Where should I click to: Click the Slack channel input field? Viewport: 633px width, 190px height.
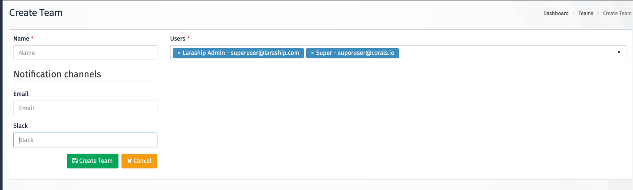pyautogui.click(x=85, y=140)
